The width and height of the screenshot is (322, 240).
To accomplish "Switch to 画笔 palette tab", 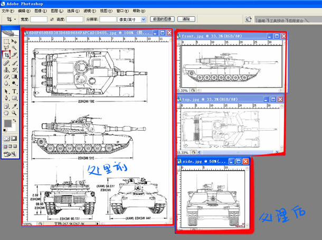I will [261, 21].
